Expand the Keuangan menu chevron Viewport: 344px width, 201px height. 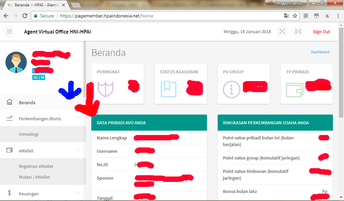(78, 193)
